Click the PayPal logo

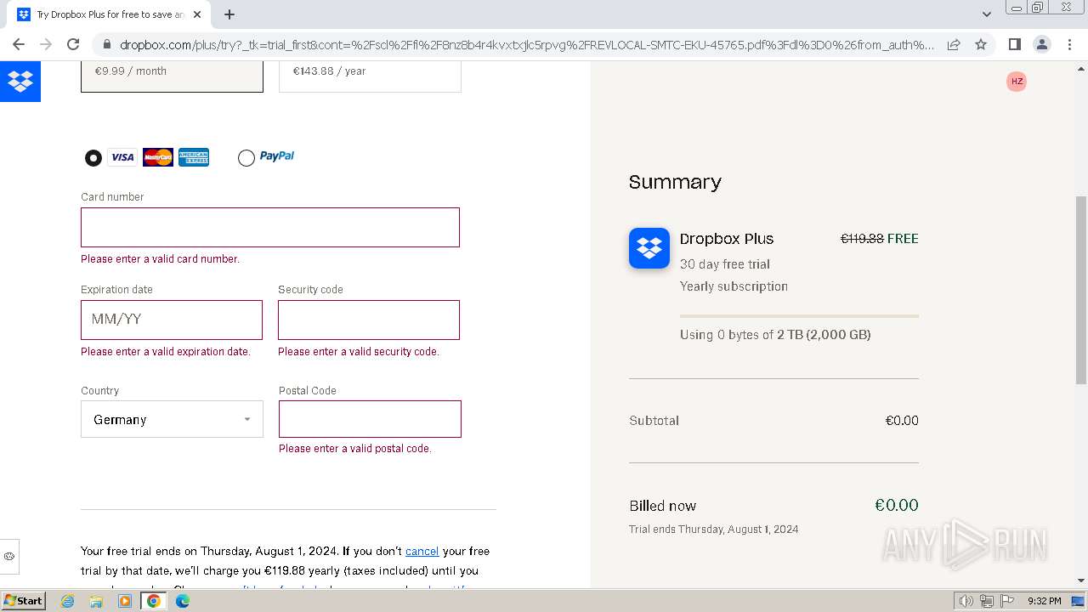pos(277,156)
